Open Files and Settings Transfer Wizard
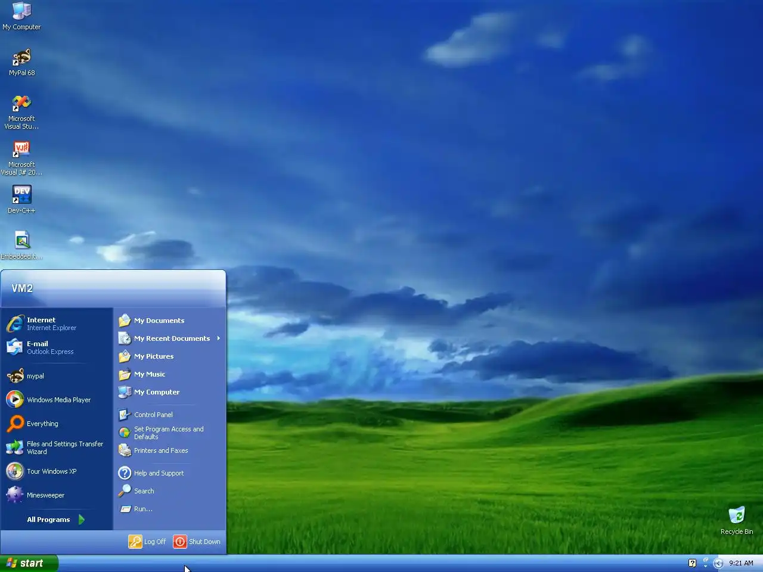The width and height of the screenshot is (763, 572). [57, 447]
